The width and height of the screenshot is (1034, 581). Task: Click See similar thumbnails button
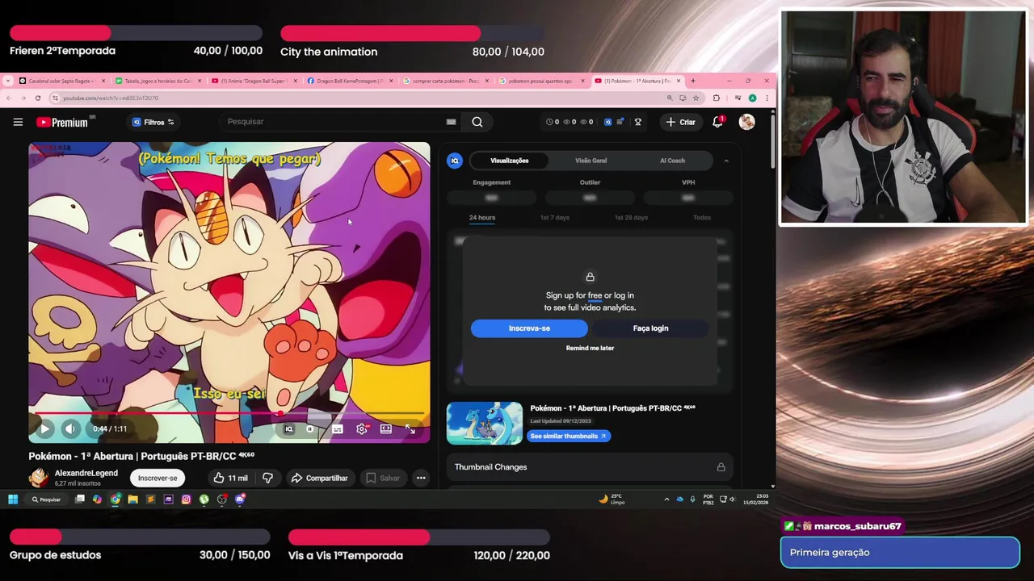point(569,436)
